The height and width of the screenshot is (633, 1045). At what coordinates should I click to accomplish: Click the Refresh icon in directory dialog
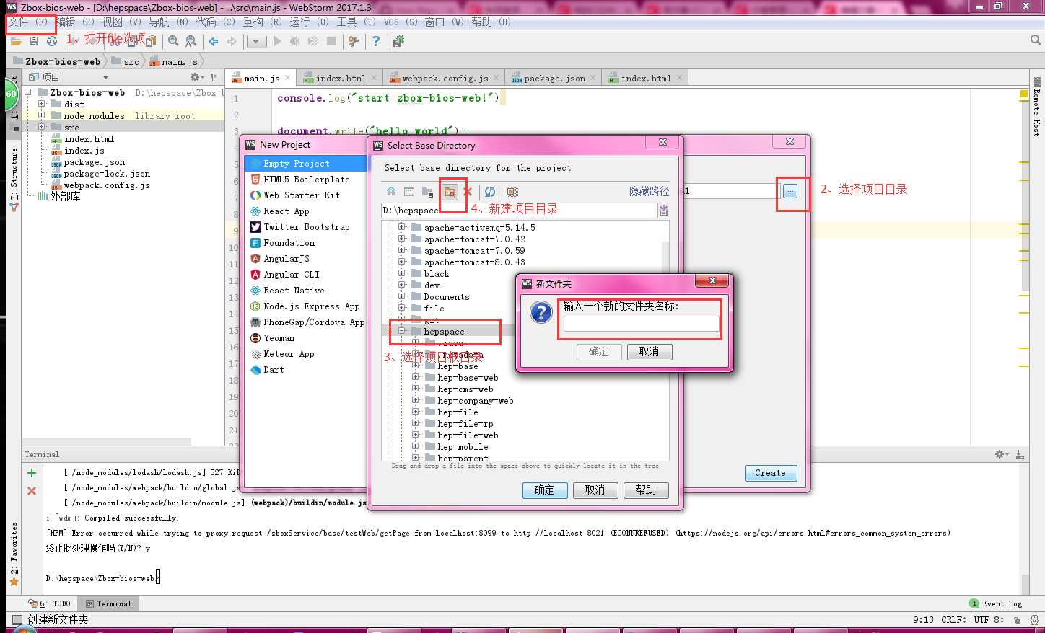click(x=490, y=192)
